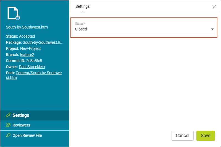Follow the feature2 branch link
The width and height of the screenshot is (221, 147).
(27, 55)
